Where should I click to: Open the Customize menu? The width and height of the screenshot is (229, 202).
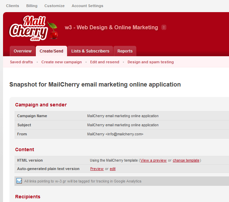55,6
